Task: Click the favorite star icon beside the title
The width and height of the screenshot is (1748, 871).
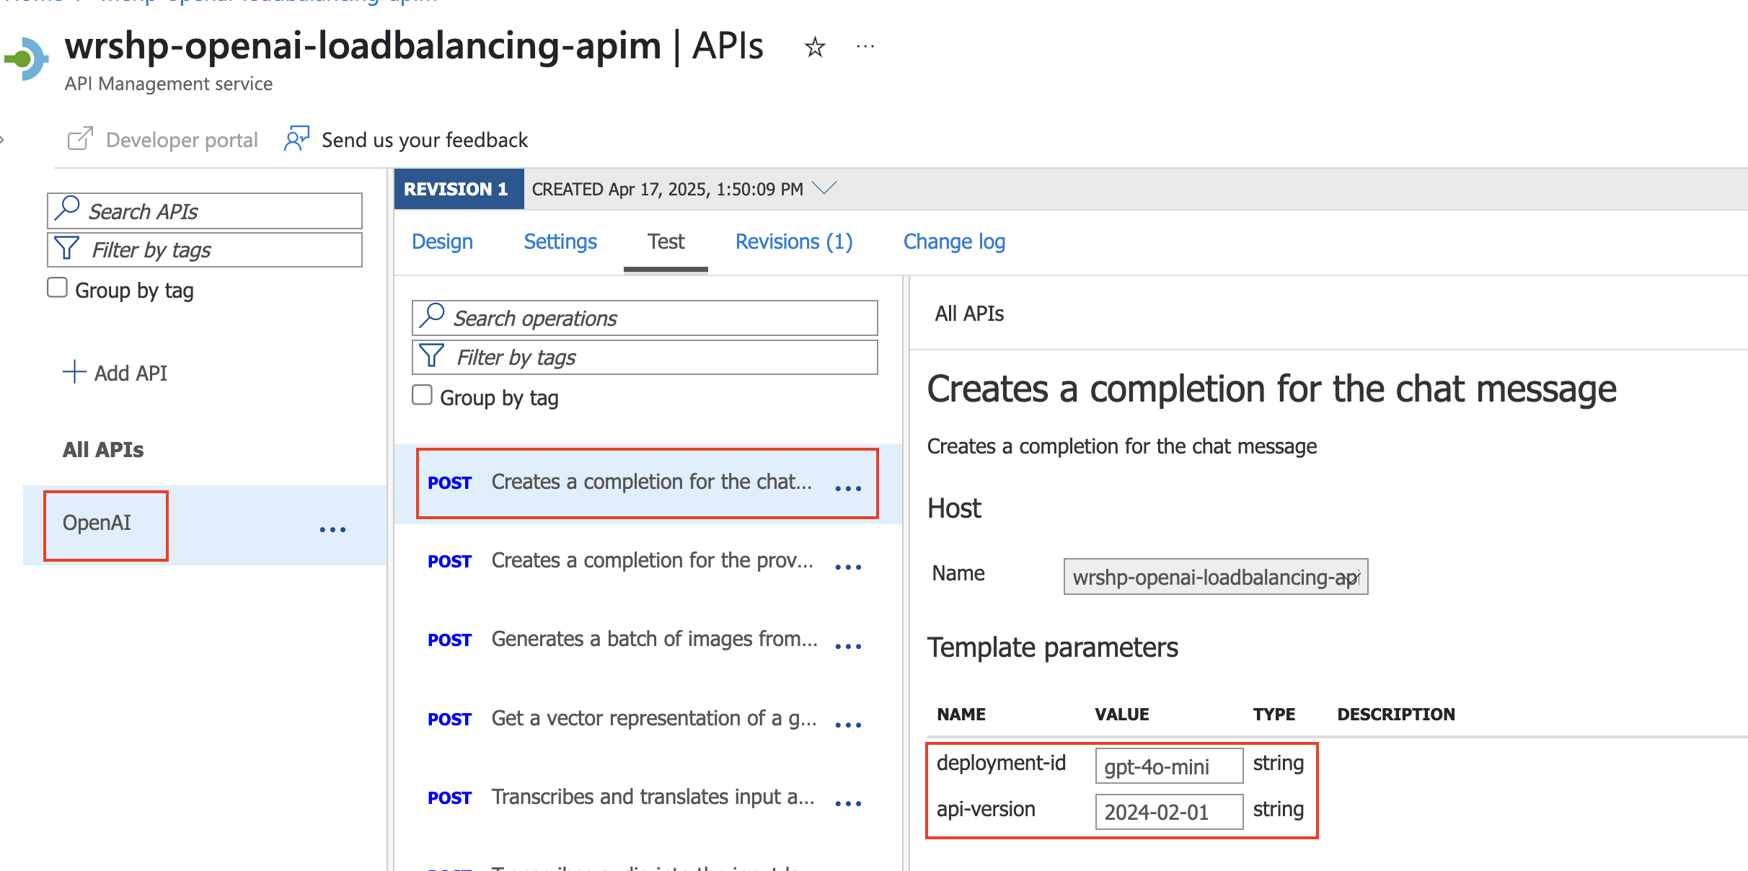Action: pyautogui.click(x=815, y=48)
